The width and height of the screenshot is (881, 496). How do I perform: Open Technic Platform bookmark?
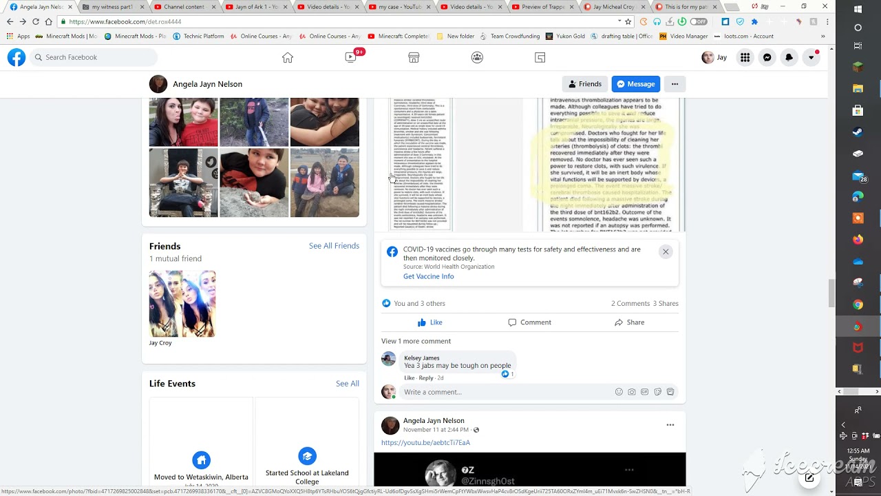[x=198, y=36]
